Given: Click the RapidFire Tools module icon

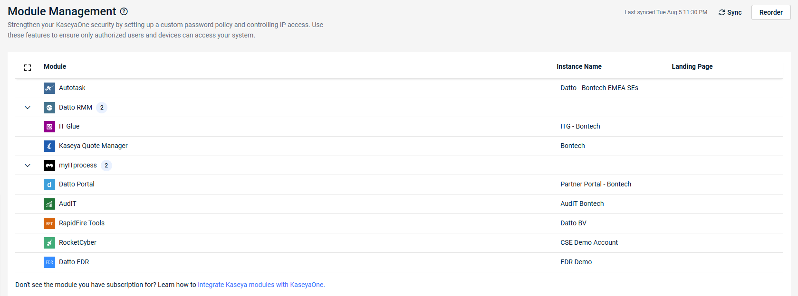Looking at the screenshot, I should pyautogui.click(x=49, y=223).
